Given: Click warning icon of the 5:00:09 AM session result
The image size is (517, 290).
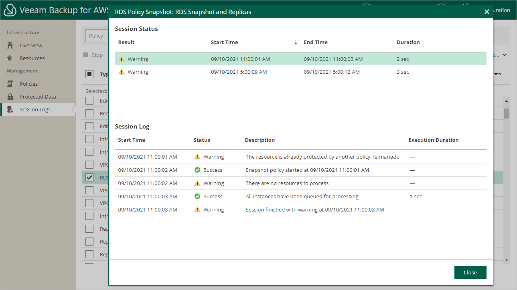Looking at the screenshot, I should [x=122, y=72].
